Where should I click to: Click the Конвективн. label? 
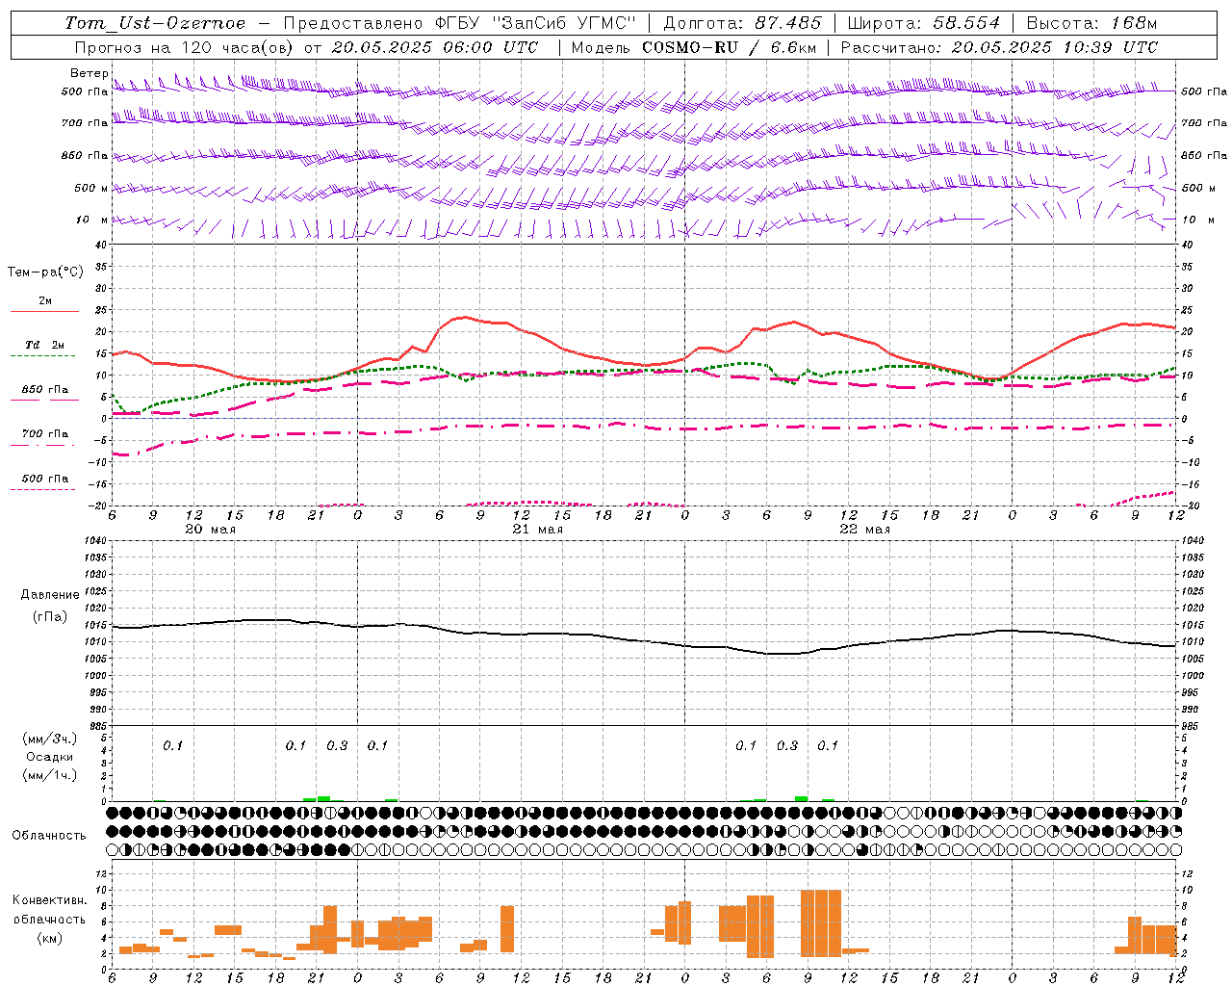click(49, 900)
